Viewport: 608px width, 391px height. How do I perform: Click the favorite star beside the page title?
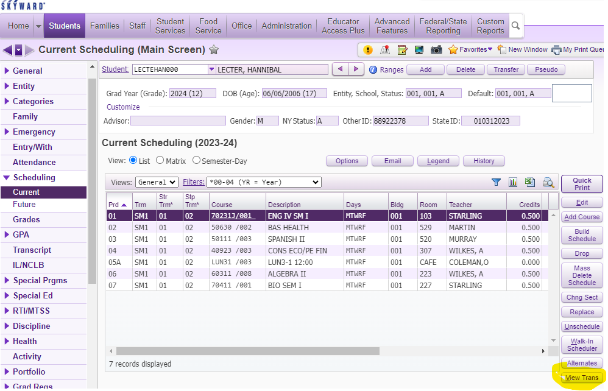(214, 50)
